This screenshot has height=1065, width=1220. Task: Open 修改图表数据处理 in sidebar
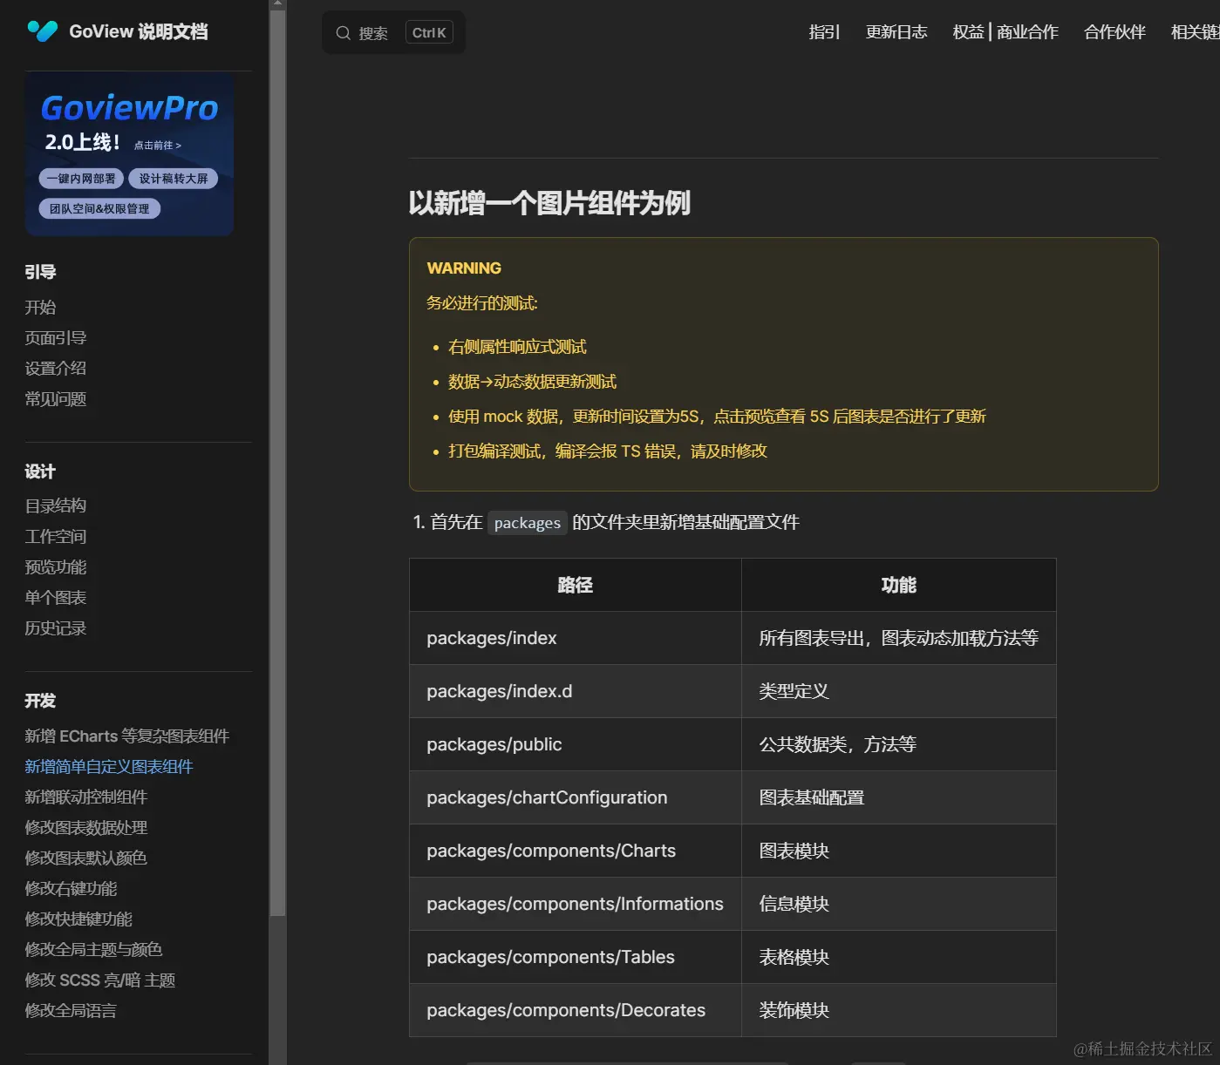click(86, 828)
